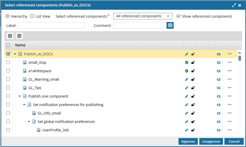
Task: Click the vertical scrollbar thumb
Action: coord(240,58)
